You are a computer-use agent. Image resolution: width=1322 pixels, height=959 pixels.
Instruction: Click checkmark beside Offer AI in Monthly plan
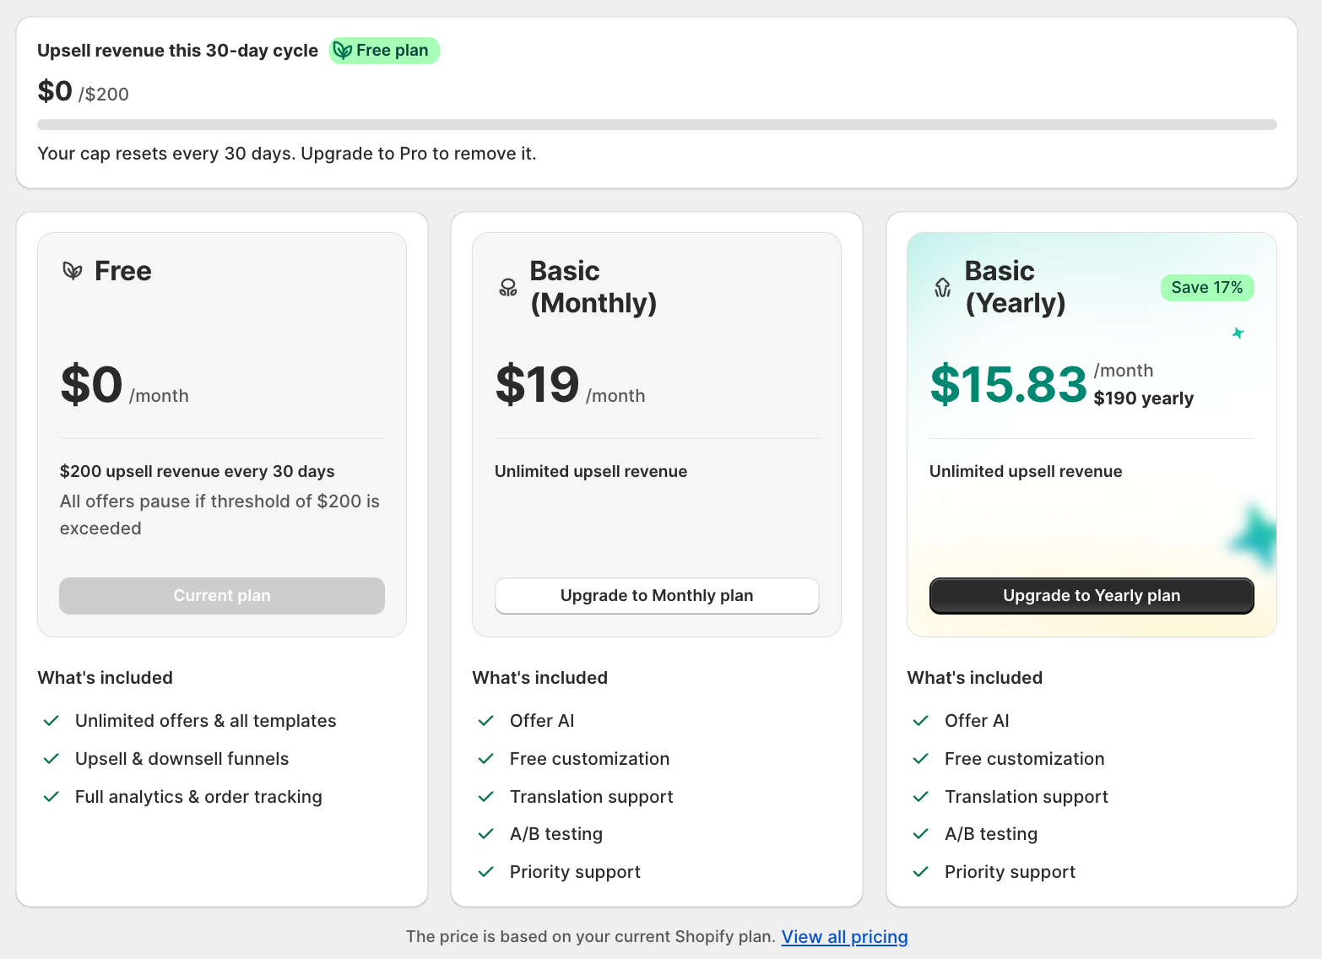(486, 721)
